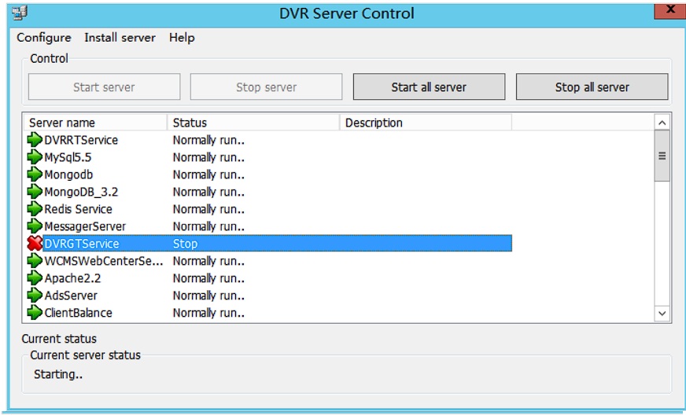Image resolution: width=686 pixels, height=415 pixels.
Task: Click green arrow icon beside WCMSWebCenterSe...
Action: click(x=35, y=261)
